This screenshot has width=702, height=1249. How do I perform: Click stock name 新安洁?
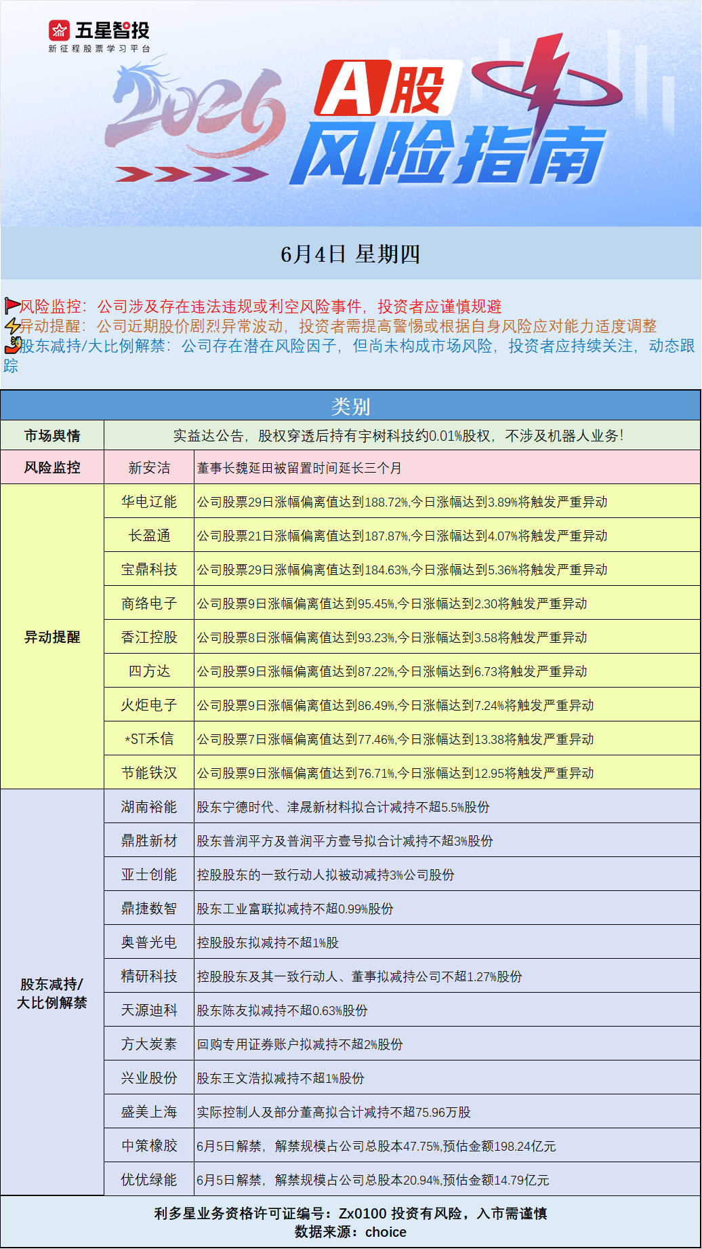tap(149, 467)
